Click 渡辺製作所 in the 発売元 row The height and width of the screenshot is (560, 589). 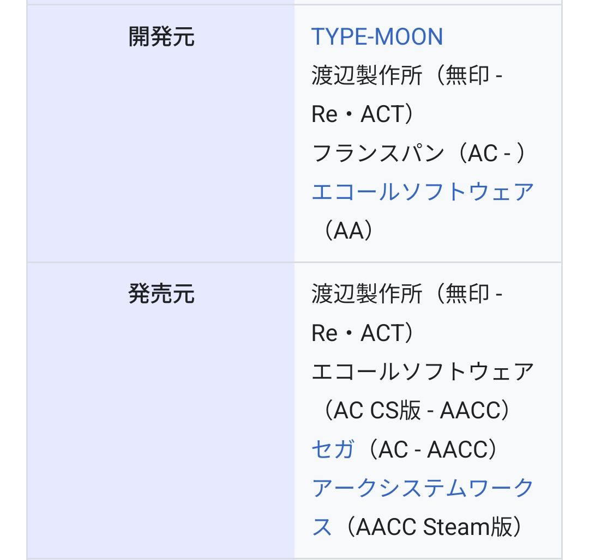coord(366,295)
